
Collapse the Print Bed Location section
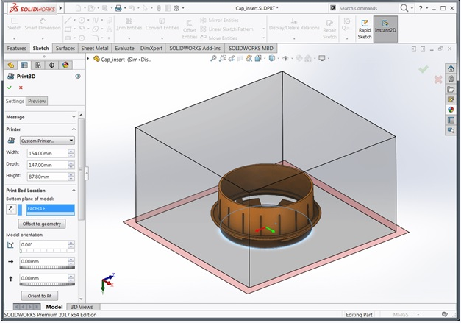(74, 190)
